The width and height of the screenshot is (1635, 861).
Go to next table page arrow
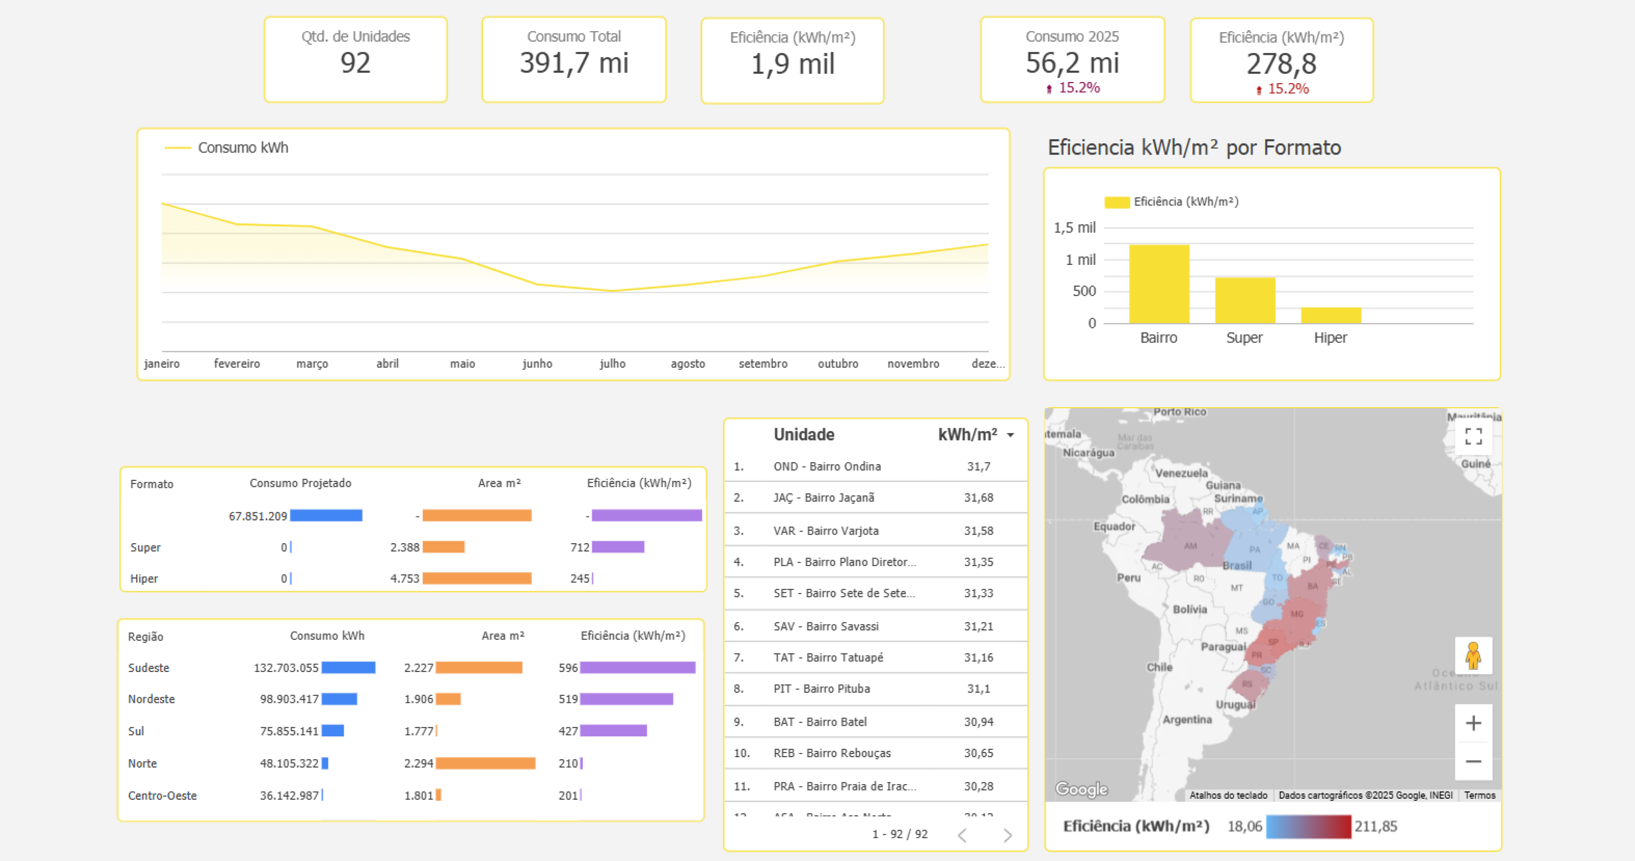pos(1007,835)
